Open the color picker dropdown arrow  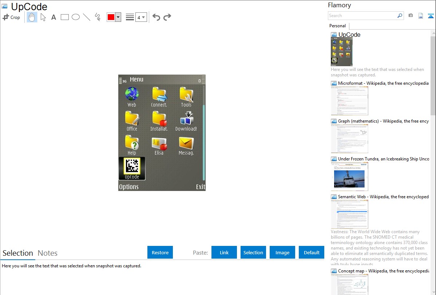(x=118, y=17)
